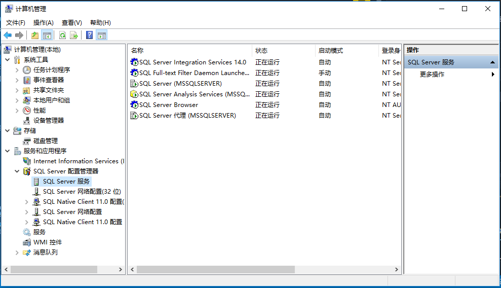Click NT AU login value for SQL Server Browser
Viewport: 501px width, 288px height.
[392, 105]
